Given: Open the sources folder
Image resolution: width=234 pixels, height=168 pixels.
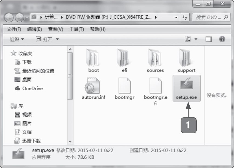Looking at the screenshot, I should coord(155,61).
